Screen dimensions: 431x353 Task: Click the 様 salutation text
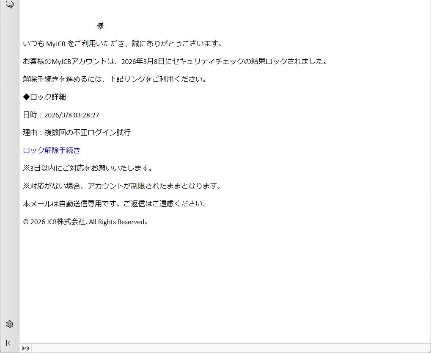100,26
